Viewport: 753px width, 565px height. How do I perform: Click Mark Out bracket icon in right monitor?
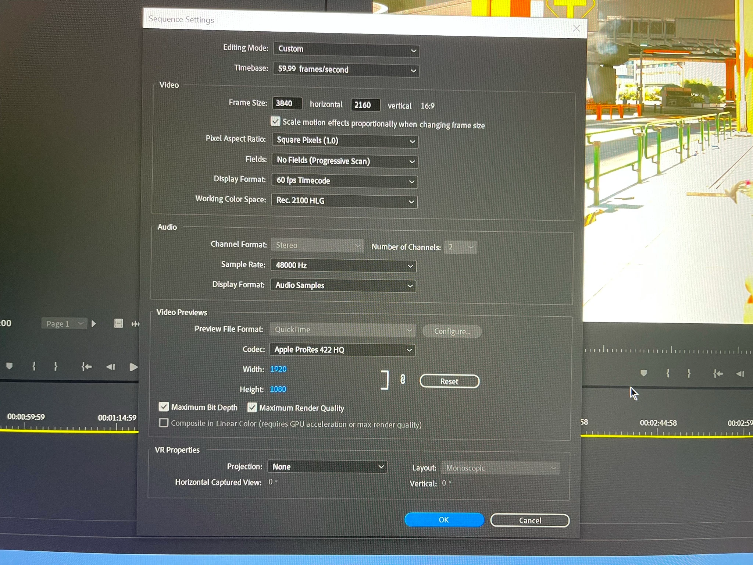(689, 373)
